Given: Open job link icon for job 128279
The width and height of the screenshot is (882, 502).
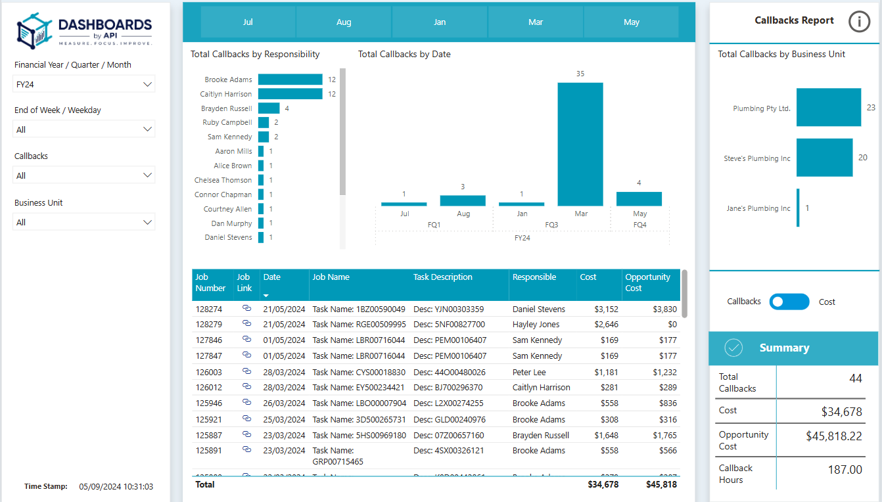Looking at the screenshot, I should [246, 323].
